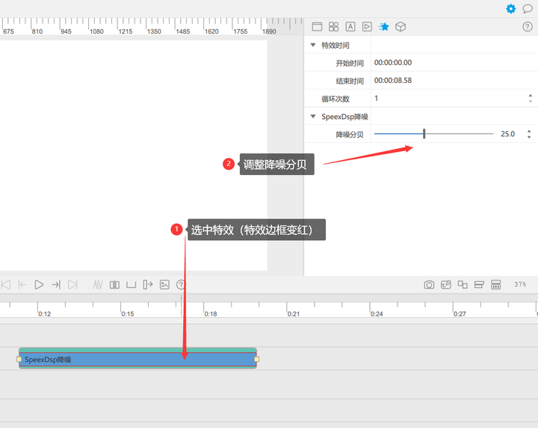Jump to the end of the timeline
The width and height of the screenshot is (538, 428).
tap(72, 284)
